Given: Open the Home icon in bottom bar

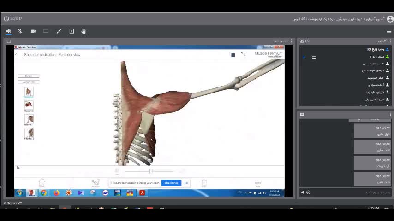Looking at the screenshot, I should click(42, 183).
